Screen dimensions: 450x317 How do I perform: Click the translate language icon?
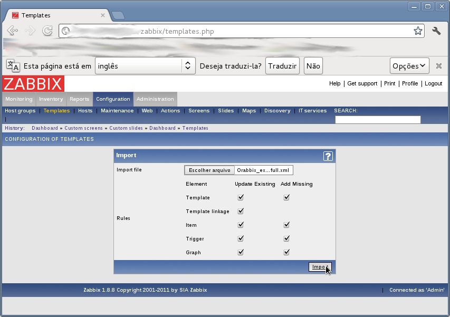tap(13, 66)
